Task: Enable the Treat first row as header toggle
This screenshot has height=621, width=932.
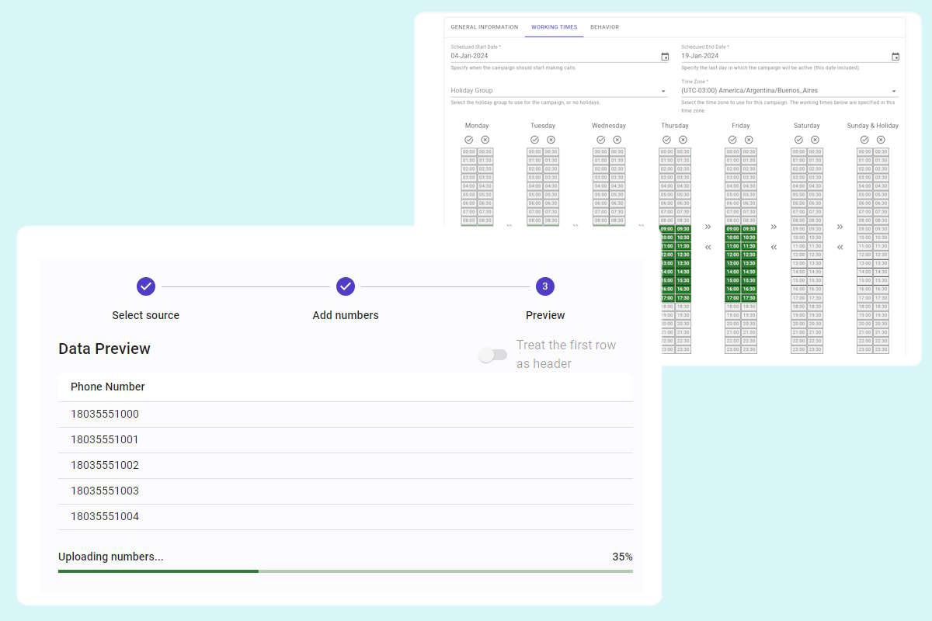Action: 493,354
